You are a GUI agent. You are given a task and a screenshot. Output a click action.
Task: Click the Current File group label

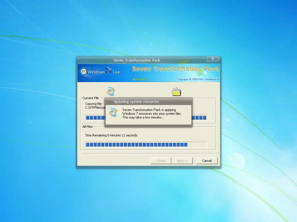(90, 98)
